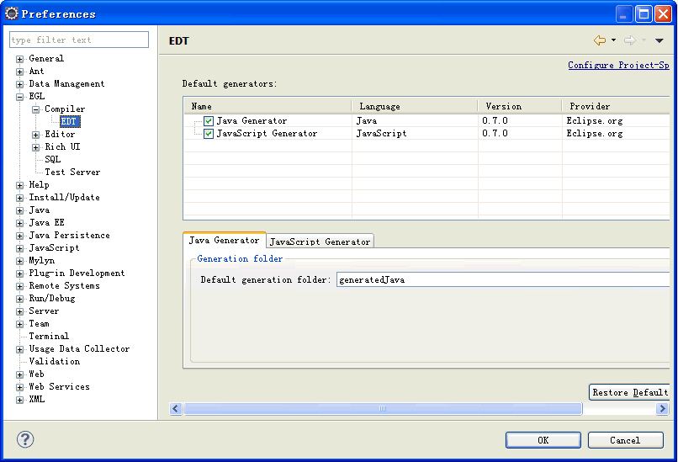This screenshot has height=462, width=678.
Task: Click the Version column header
Action: pyautogui.click(x=520, y=106)
